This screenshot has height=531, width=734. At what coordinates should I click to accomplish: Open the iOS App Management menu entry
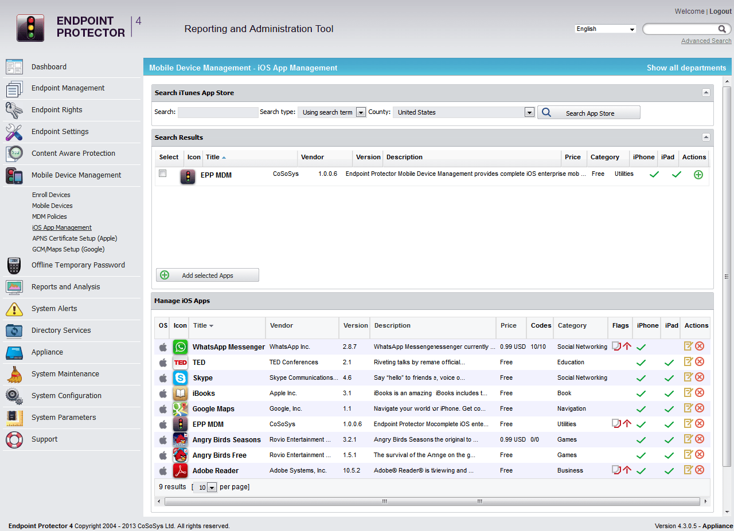(61, 227)
